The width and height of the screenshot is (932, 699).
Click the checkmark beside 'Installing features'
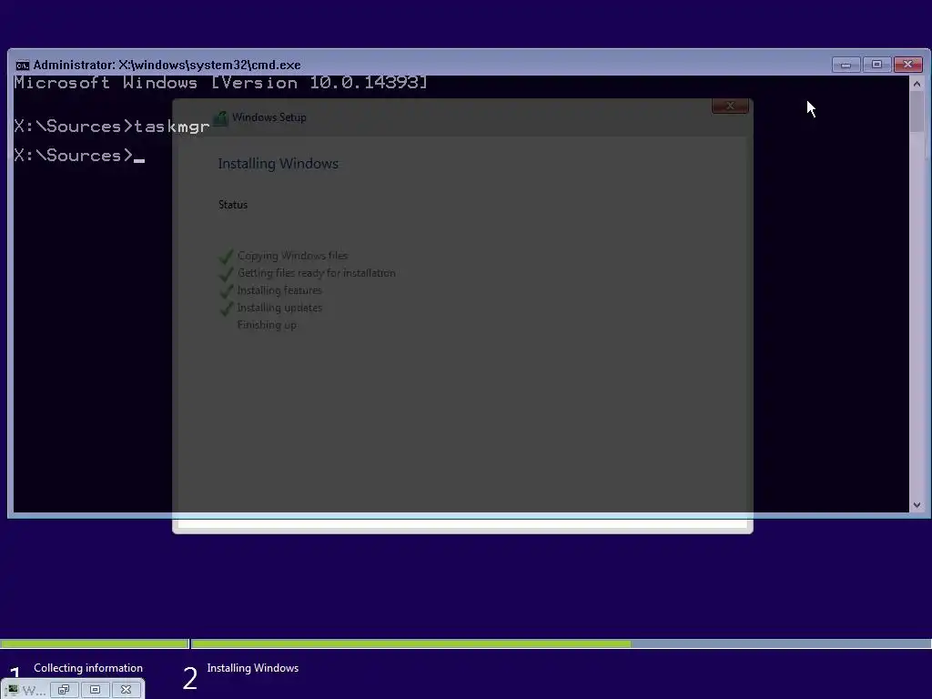click(226, 290)
